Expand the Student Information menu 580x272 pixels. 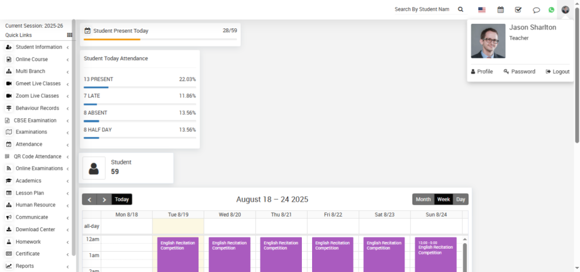click(x=39, y=47)
